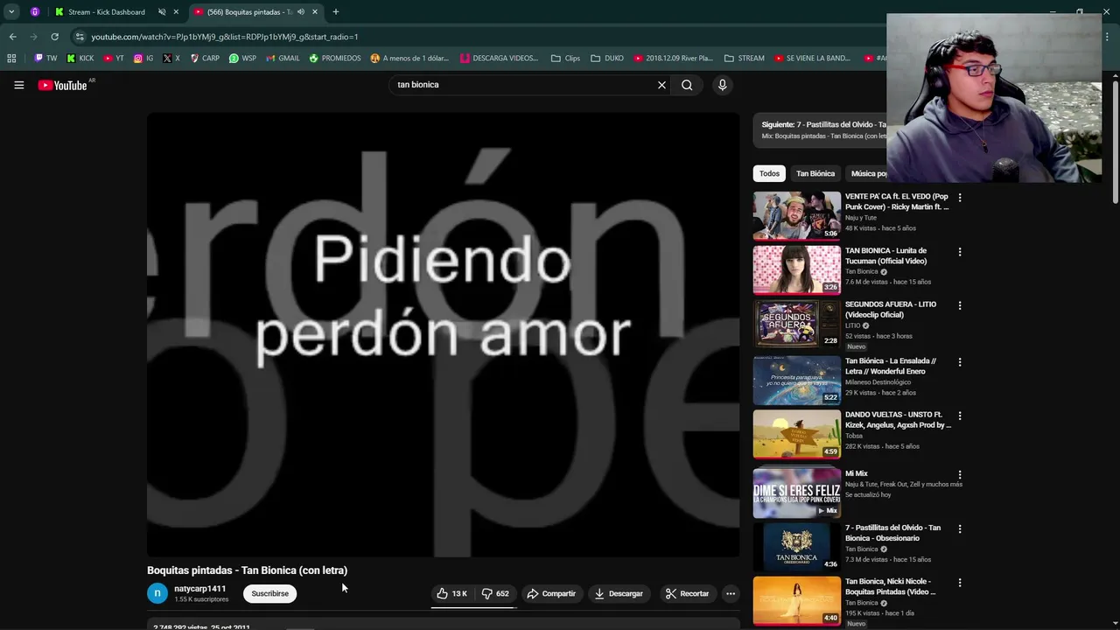This screenshot has height=630, width=1120.
Task: Open the Mi Mix playlist thumbnail
Action: coord(796,493)
